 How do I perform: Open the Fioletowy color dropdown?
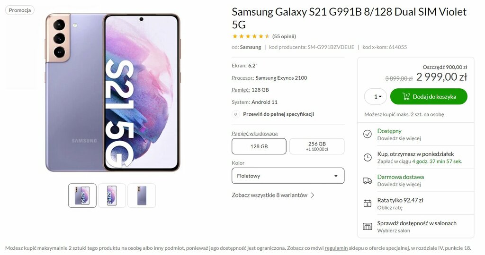(288, 176)
